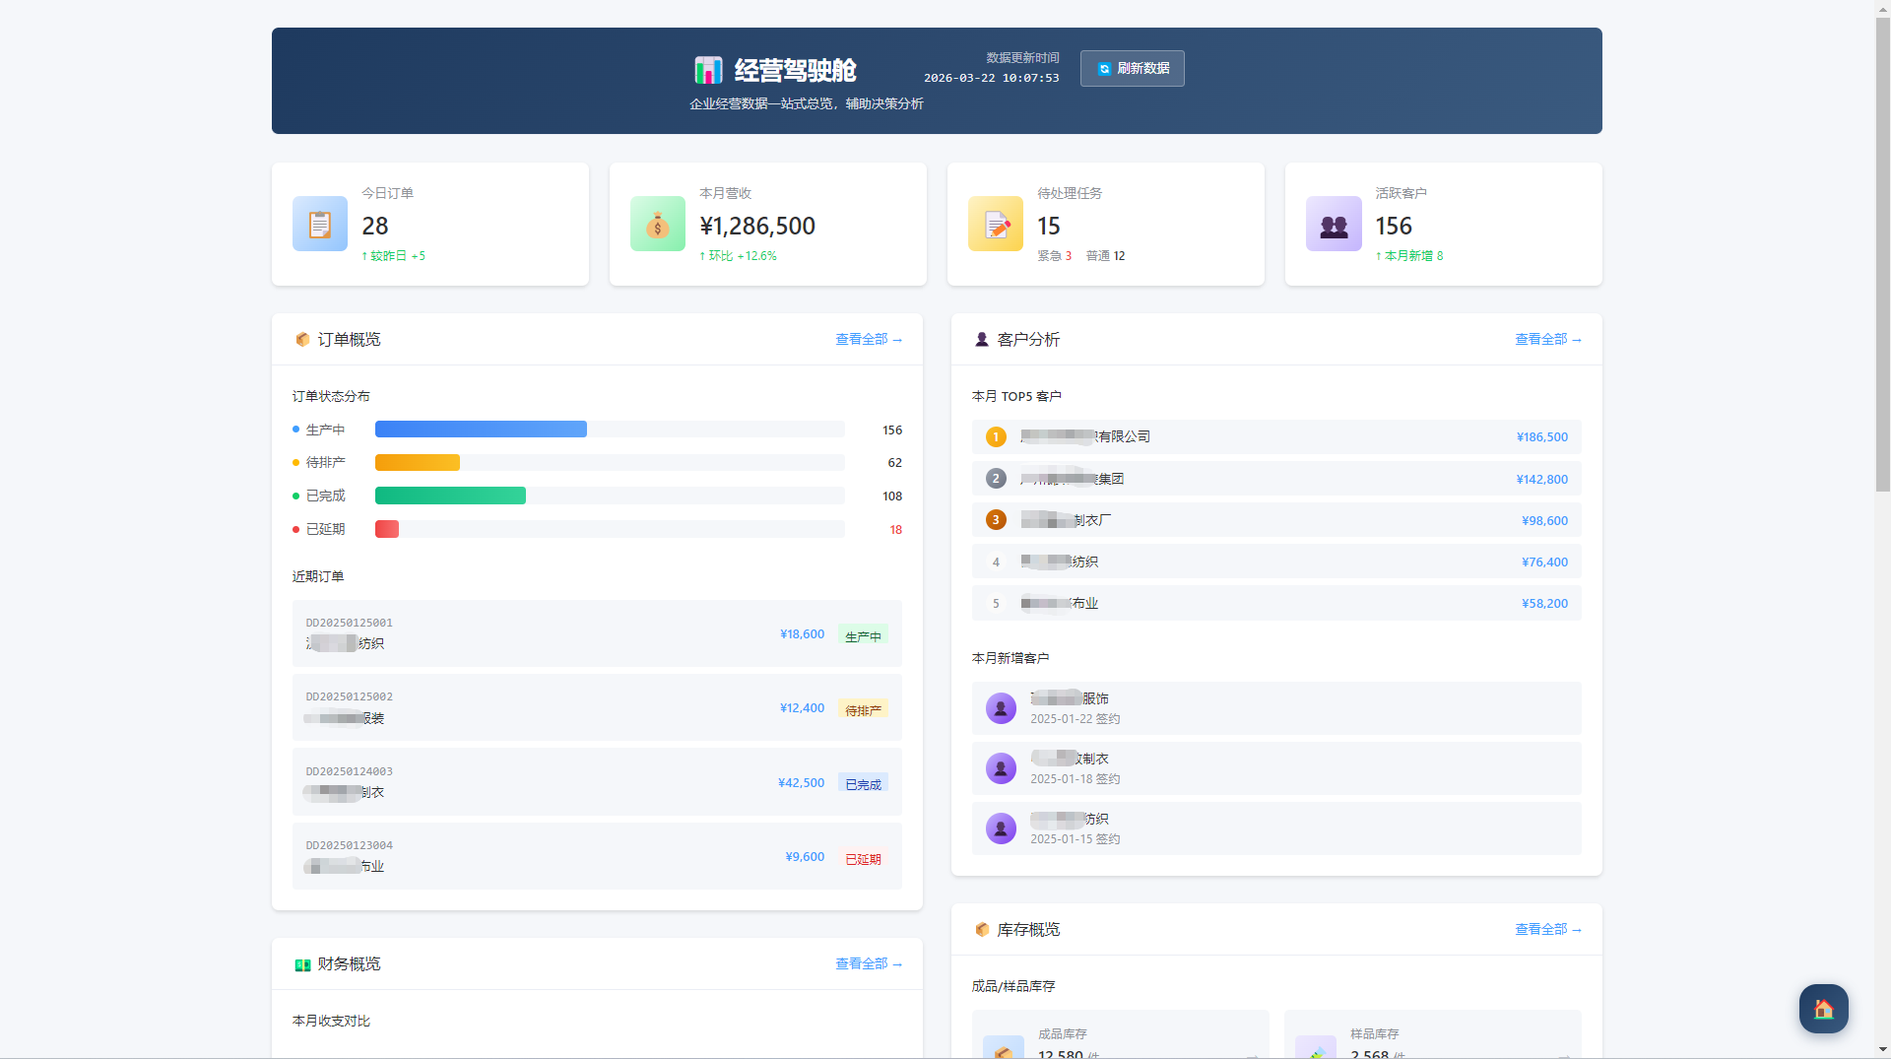The height and width of the screenshot is (1059, 1891).
Task: Click 环比 +12.6% trend text
Action: tap(738, 256)
